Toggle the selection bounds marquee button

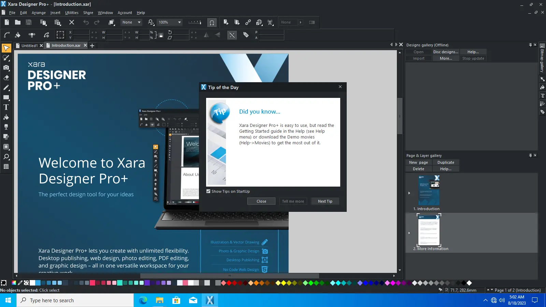[60, 35]
